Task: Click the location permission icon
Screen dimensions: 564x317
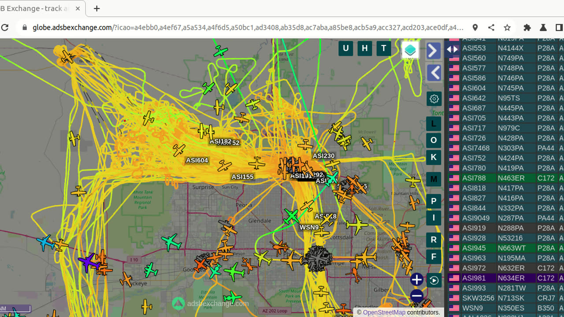Action: click(x=475, y=27)
